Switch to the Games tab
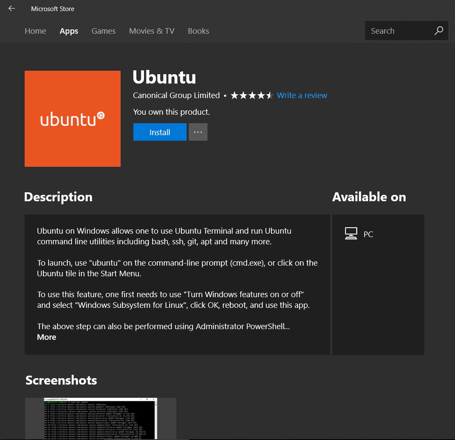This screenshot has width=455, height=440. point(104,31)
